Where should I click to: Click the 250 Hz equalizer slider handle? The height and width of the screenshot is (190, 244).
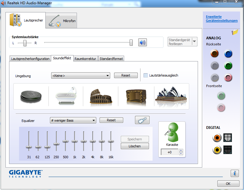pyautogui.click(x=56, y=144)
